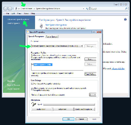The width and height of the screenshot is (131, 125).
Task: Toggle the Default Speech Profile checkbox
Action: (x=32, y=64)
